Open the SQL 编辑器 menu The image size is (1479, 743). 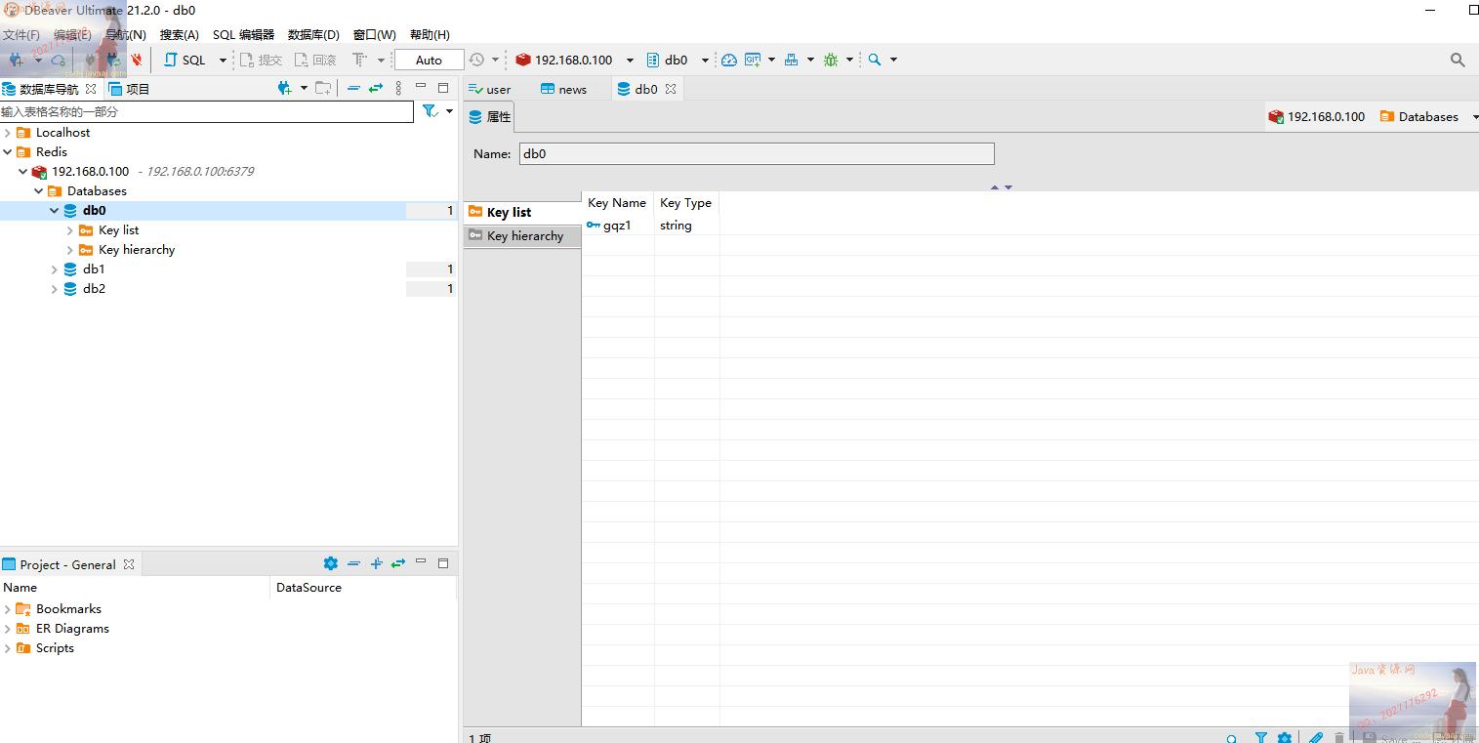pos(243,34)
